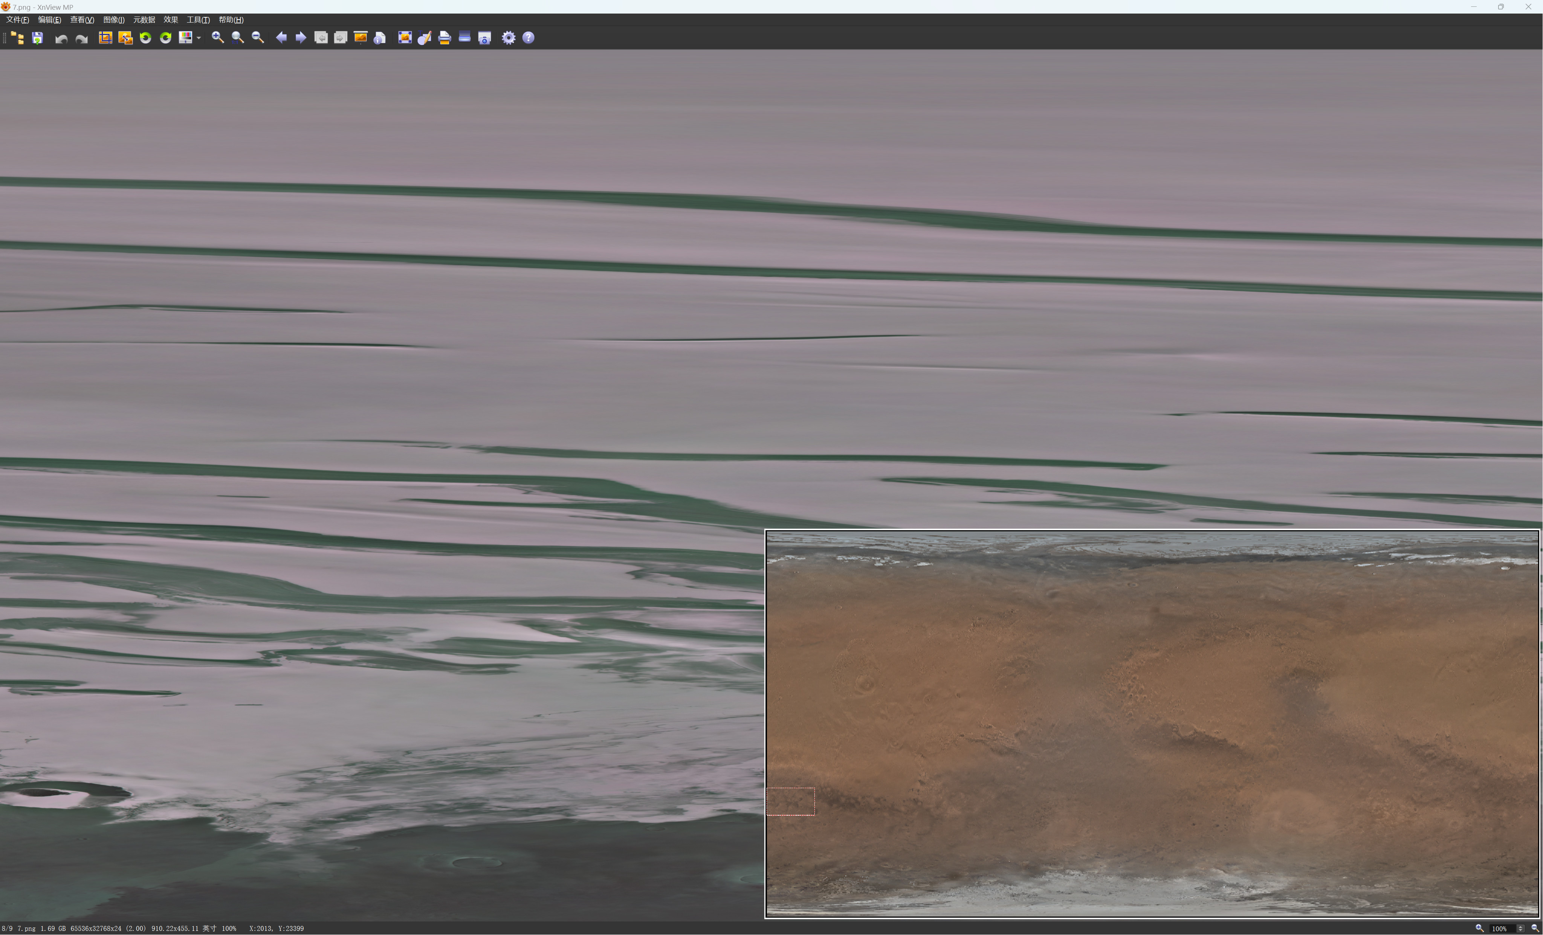Click the crop tool icon
This screenshot has height=935, width=1543.
click(x=105, y=38)
